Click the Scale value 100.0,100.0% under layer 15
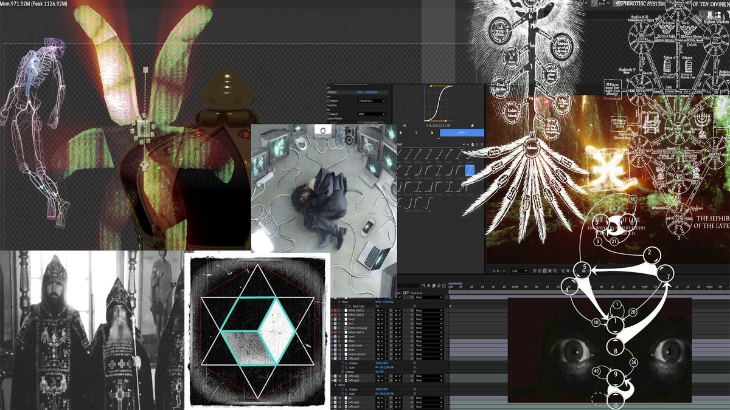Screen dimensions: 730x410 (x=386, y=394)
